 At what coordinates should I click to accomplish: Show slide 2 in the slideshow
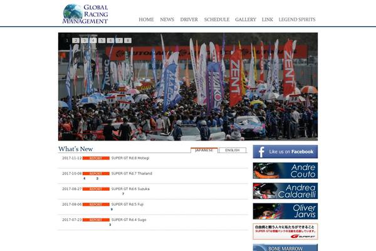click(x=76, y=41)
